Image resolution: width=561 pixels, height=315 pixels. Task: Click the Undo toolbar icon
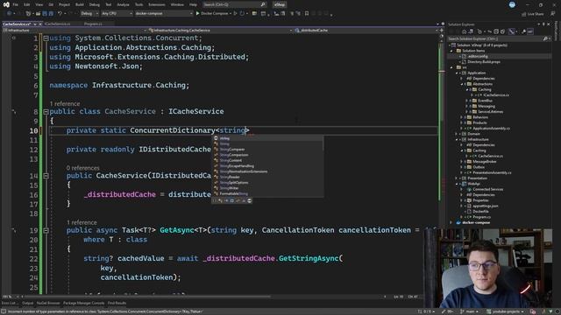tap(60, 14)
